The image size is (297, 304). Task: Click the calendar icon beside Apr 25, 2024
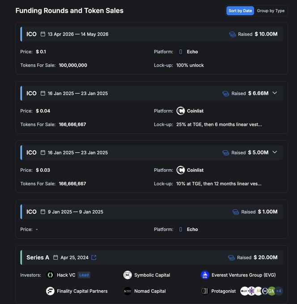(55, 258)
